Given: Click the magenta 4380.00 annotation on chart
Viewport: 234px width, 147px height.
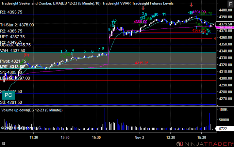Looking at the screenshot, I should pos(140,22).
